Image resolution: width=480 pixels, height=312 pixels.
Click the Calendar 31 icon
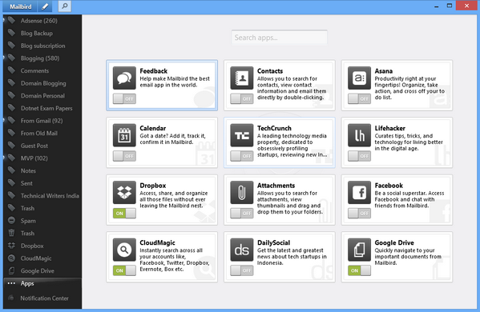(124, 135)
